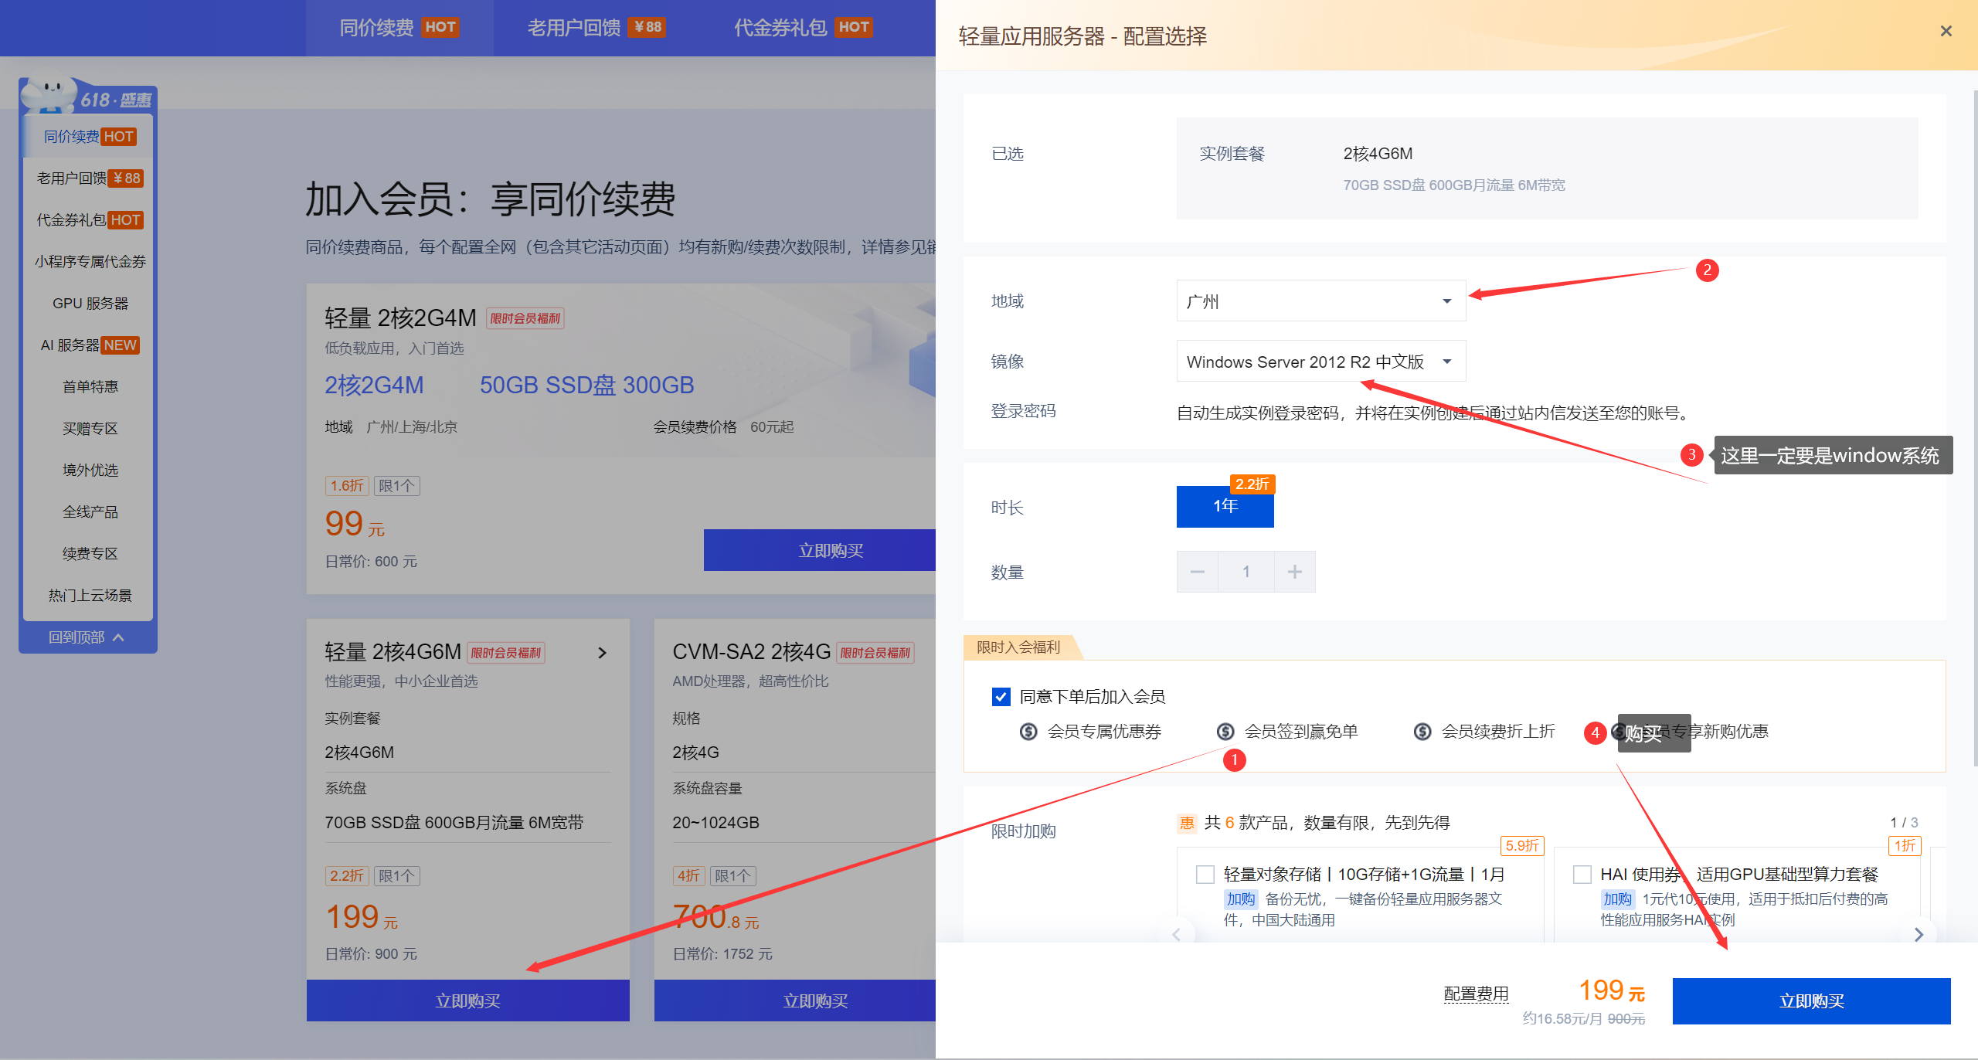Check the HAI 使用券 add-on
This screenshot has height=1060, width=1978.
1582,874
